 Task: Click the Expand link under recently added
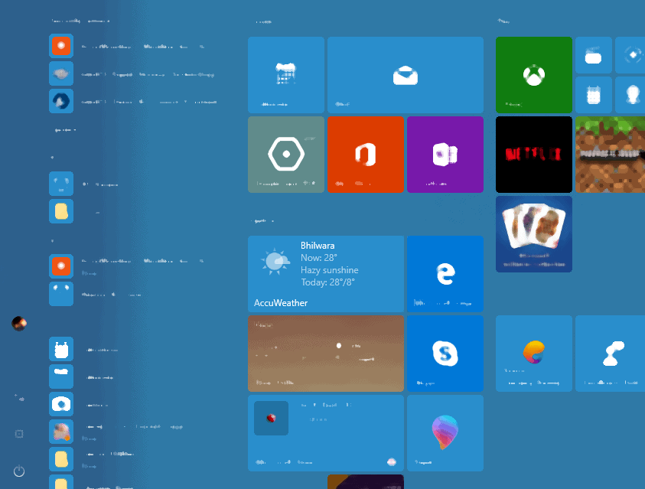pyautogui.click(x=65, y=130)
